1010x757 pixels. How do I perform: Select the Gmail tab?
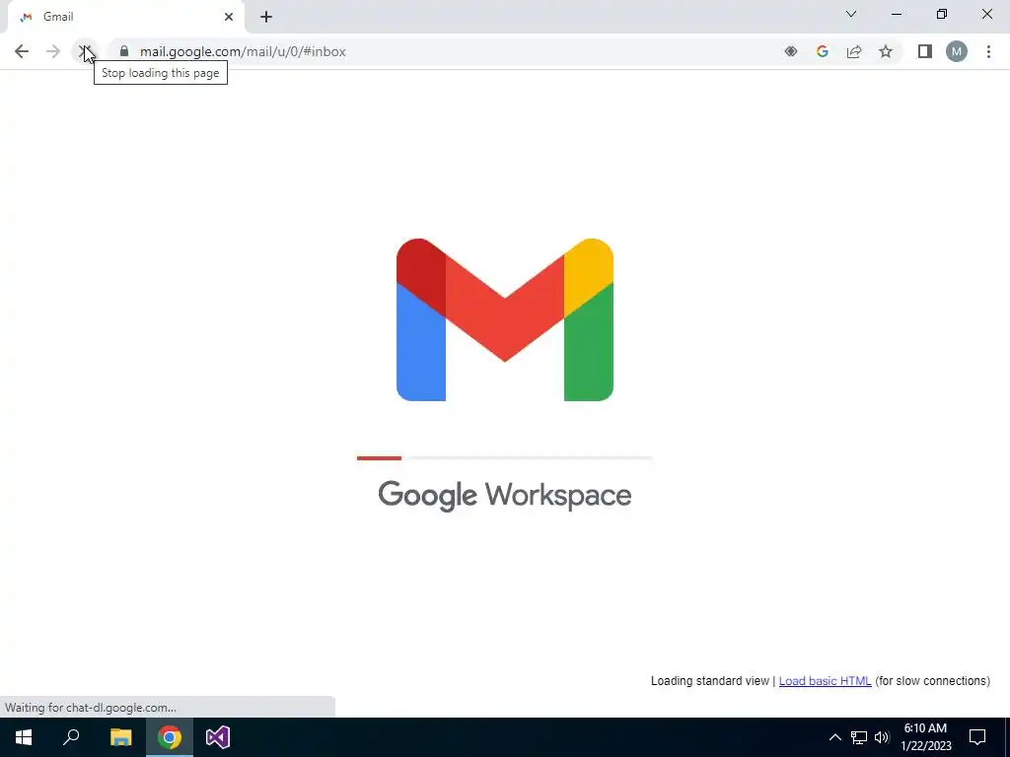125,17
